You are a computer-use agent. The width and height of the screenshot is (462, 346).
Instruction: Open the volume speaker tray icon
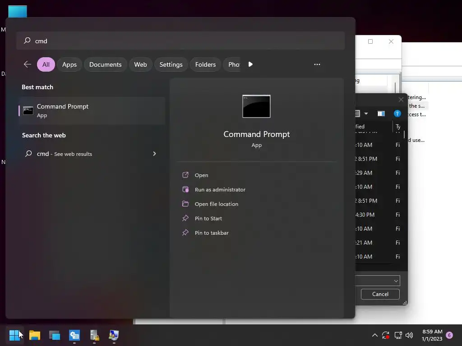[409, 335]
